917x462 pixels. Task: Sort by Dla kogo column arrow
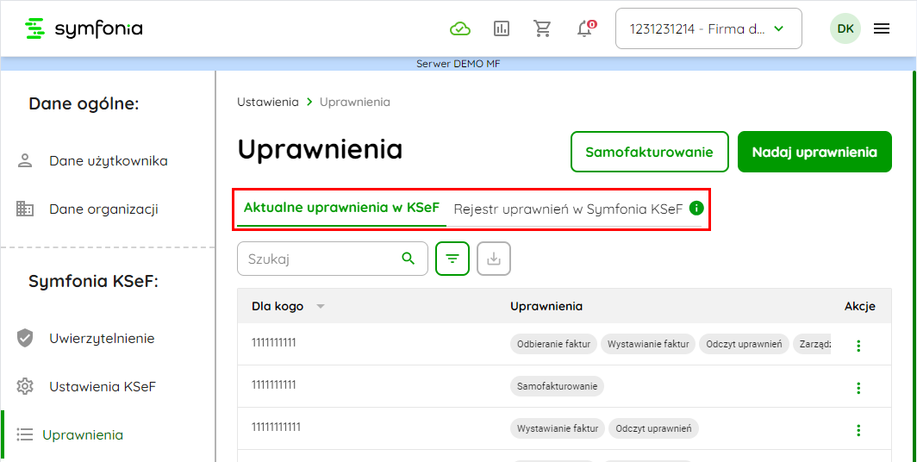pos(320,307)
